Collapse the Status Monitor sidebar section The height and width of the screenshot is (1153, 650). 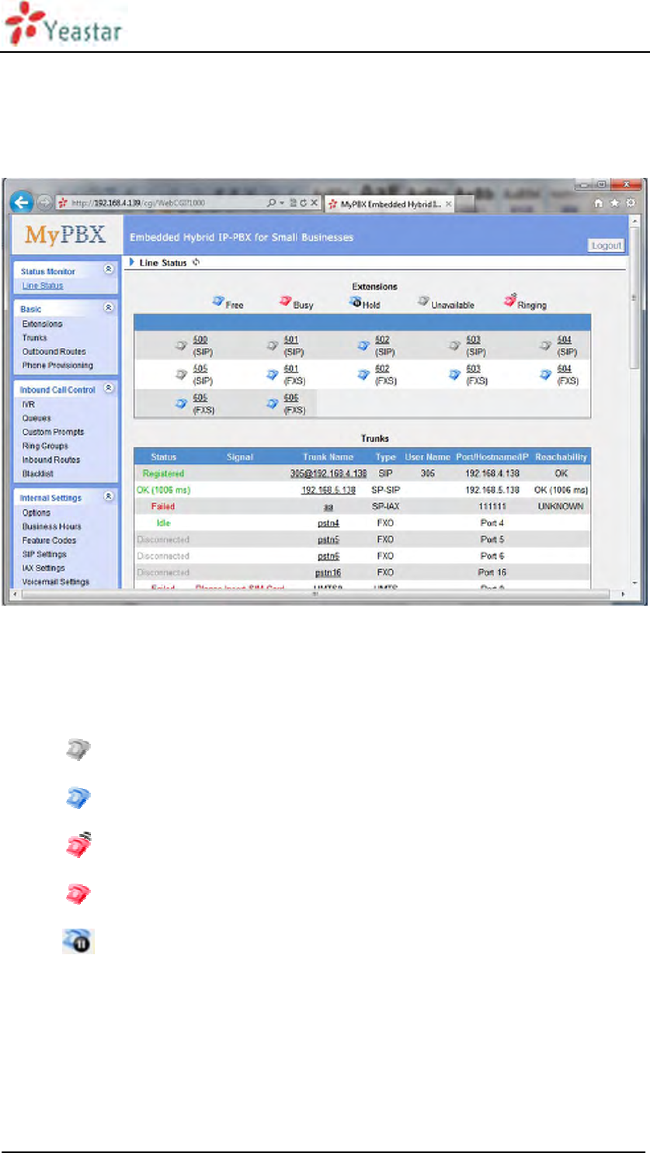pos(109,269)
